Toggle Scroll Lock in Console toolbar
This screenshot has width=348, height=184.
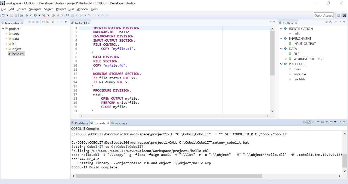point(308,122)
